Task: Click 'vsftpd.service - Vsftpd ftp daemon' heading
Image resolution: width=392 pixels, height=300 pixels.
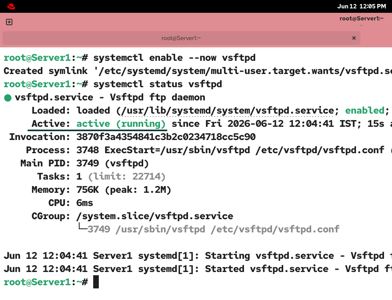Action: [110, 97]
